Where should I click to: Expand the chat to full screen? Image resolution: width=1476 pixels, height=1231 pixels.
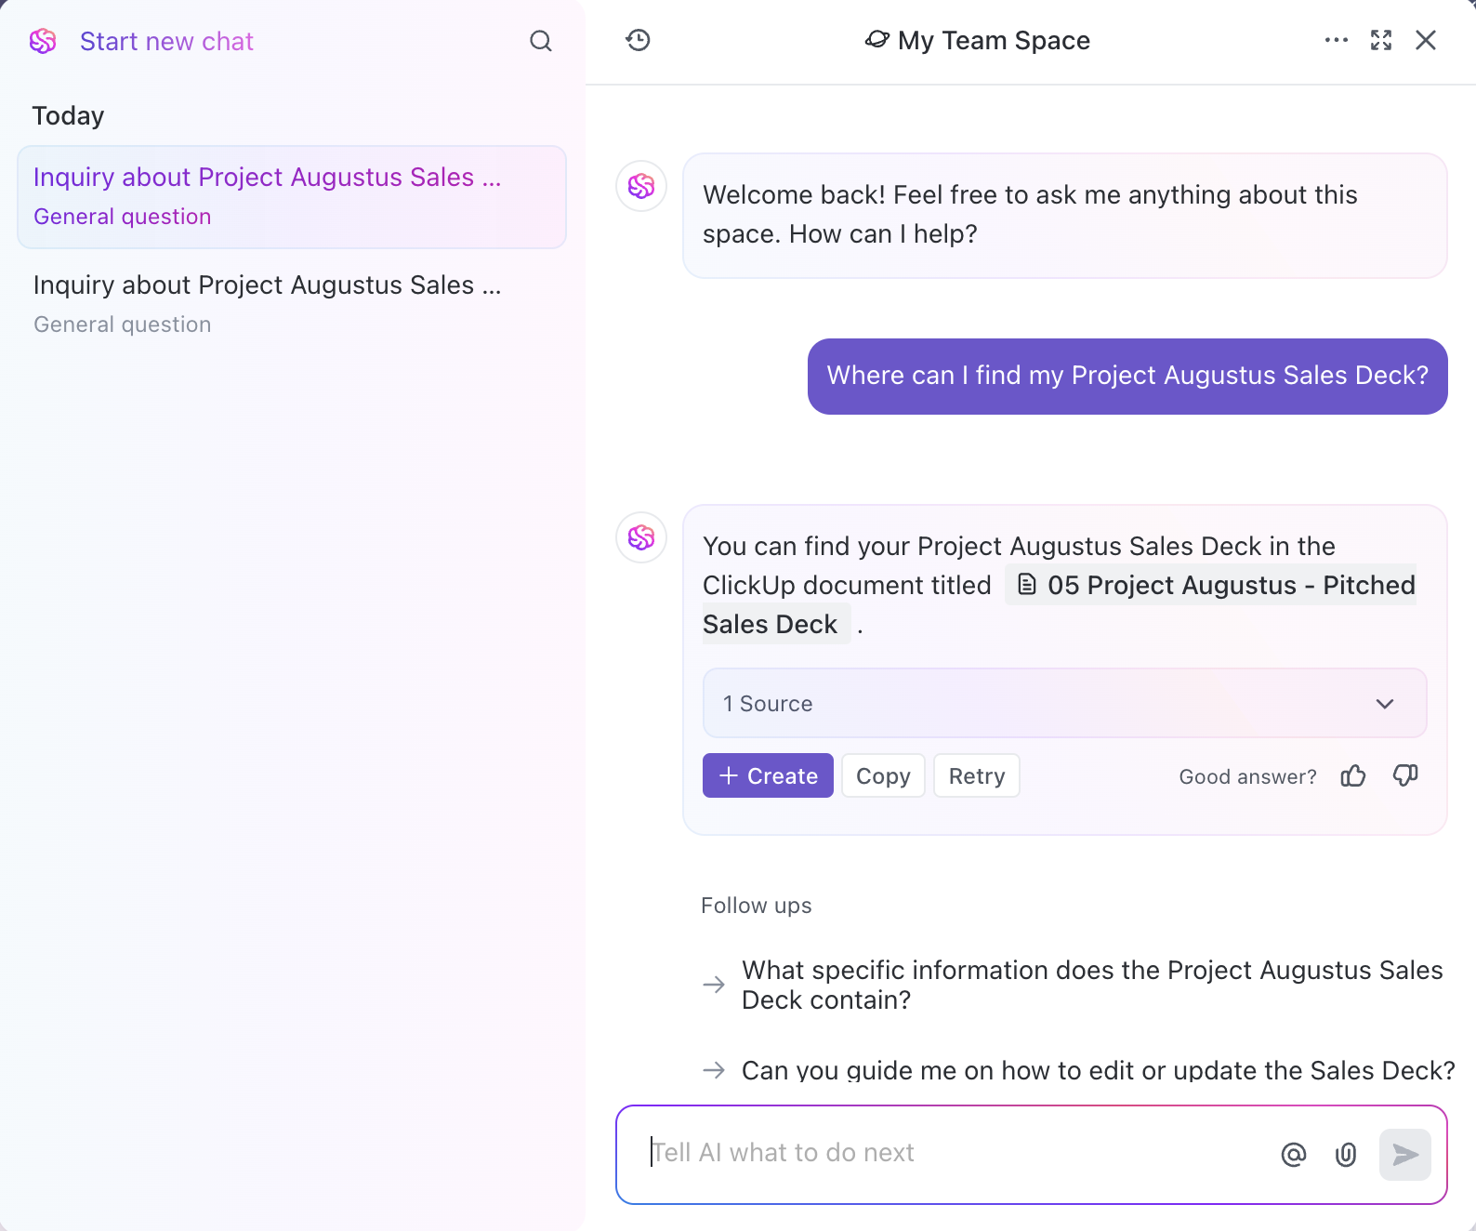[1381, 40]
